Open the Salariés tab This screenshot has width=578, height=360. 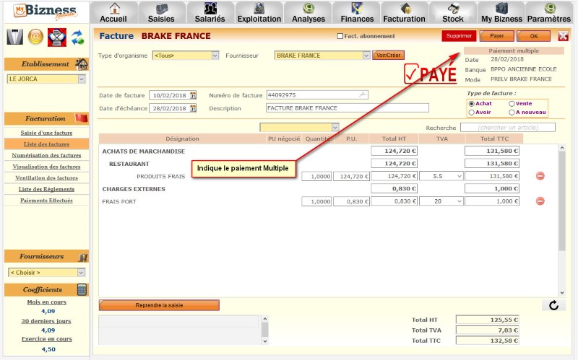pyautogui.click(x=210, y=12)
